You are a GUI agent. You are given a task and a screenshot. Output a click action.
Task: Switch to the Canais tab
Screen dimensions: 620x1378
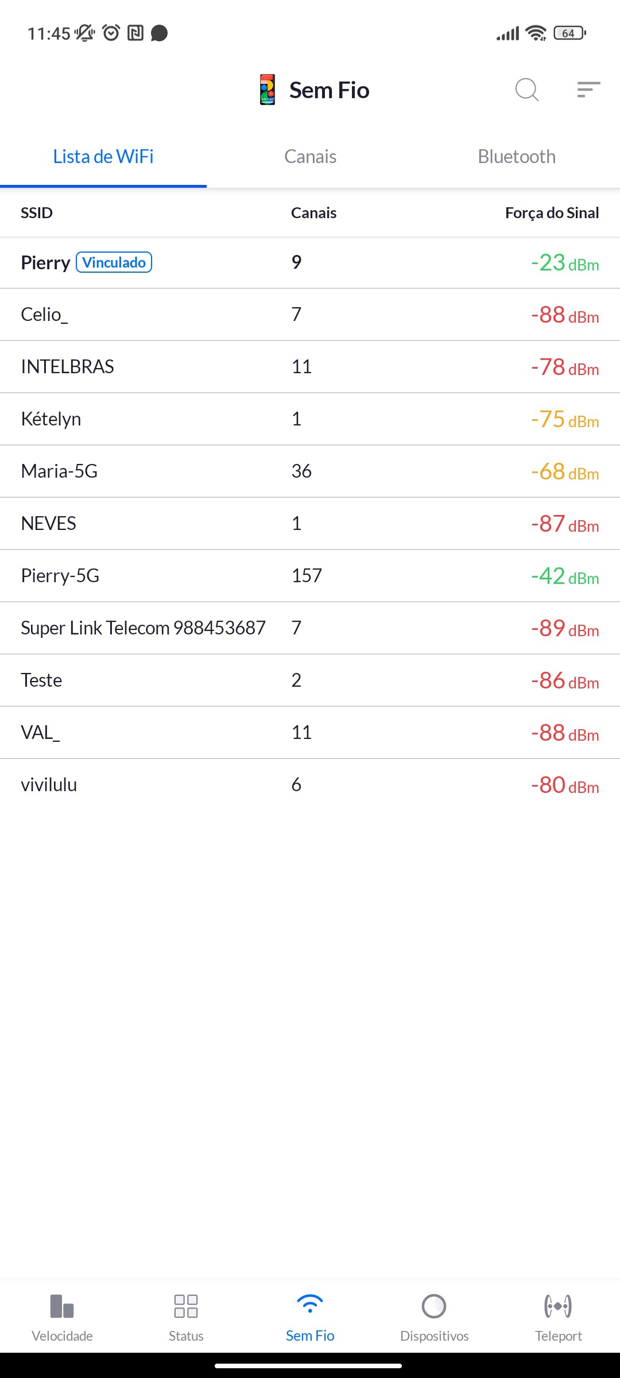pos(310,157)
